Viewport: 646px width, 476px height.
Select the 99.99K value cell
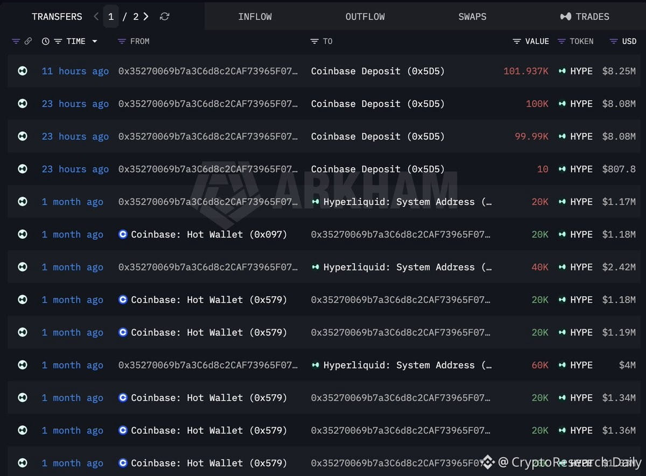point(531,136)
